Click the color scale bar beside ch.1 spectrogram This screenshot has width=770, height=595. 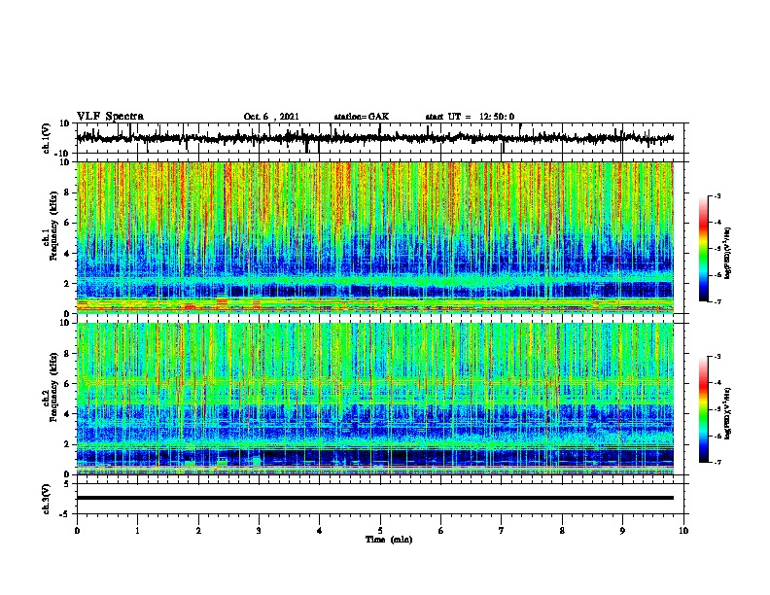click(703, 249)
